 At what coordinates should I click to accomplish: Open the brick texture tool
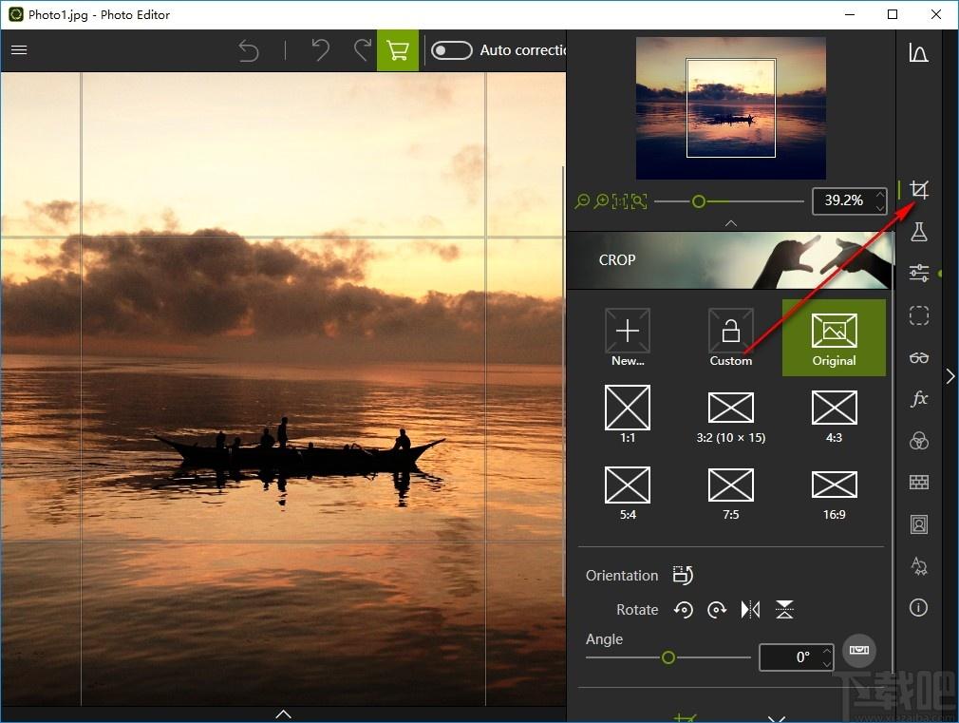tap(918, 483)
